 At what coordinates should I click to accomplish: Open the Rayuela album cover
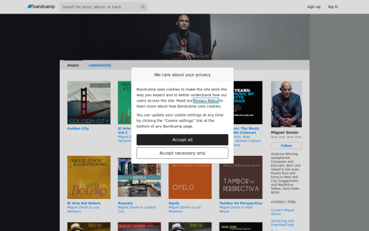pos(140,177)
